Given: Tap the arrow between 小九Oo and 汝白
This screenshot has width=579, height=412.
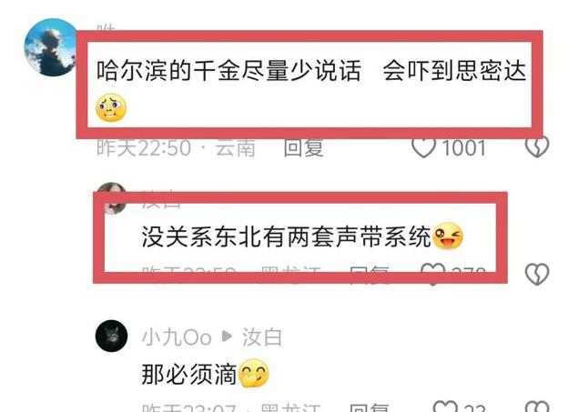Looking at the screenshot, I should click(x=227, y=337).
